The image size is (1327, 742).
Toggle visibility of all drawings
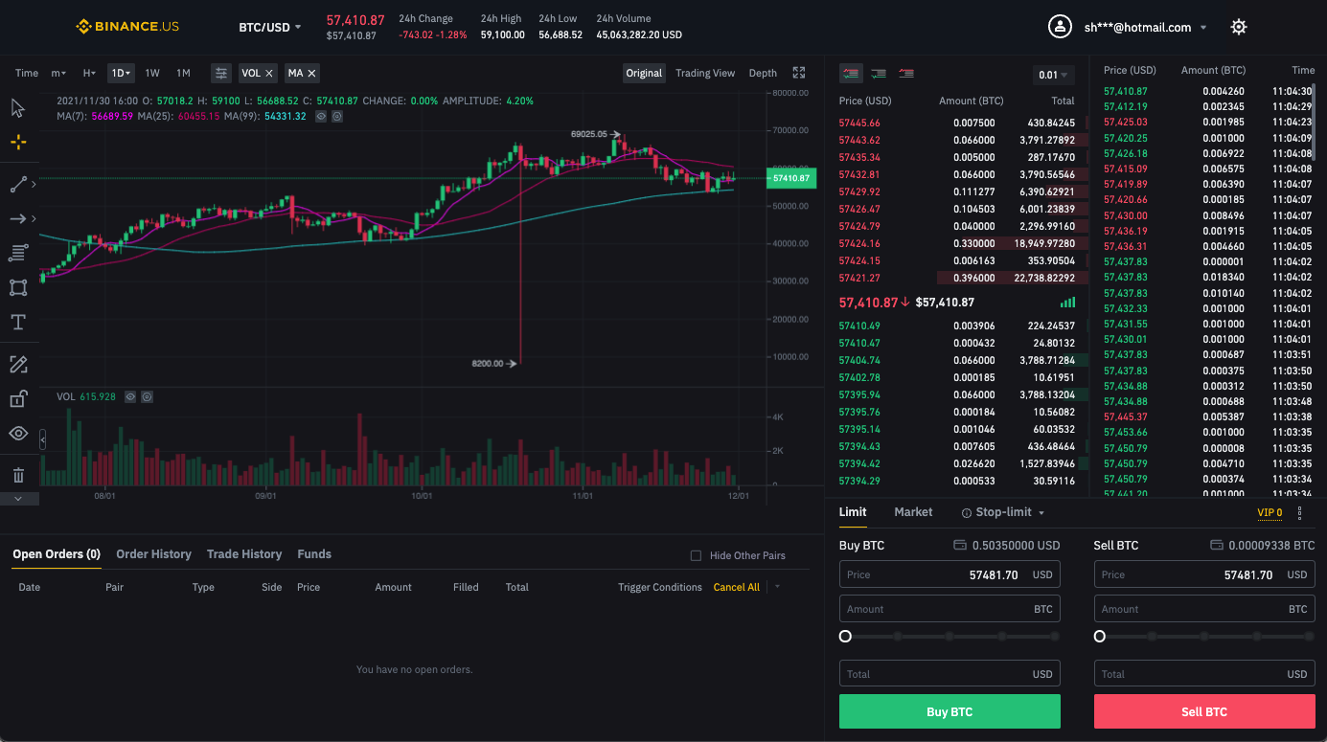pos(18,434)
